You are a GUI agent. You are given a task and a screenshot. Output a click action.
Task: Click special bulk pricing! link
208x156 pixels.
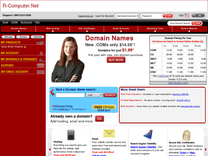(x=191, y=106)
